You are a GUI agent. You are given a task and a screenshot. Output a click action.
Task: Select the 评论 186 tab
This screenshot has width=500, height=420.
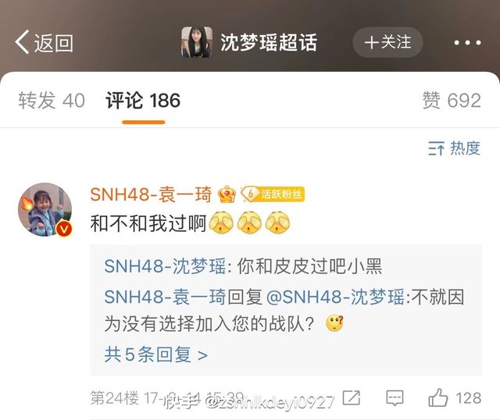[143, 101]
